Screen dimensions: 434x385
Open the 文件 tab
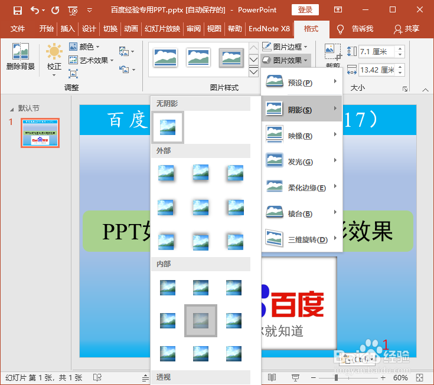[x=18, y=28]
